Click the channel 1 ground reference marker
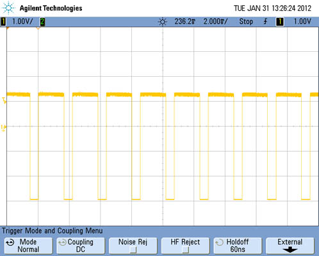Screen dimensions: 319x256 click(4, 128)
